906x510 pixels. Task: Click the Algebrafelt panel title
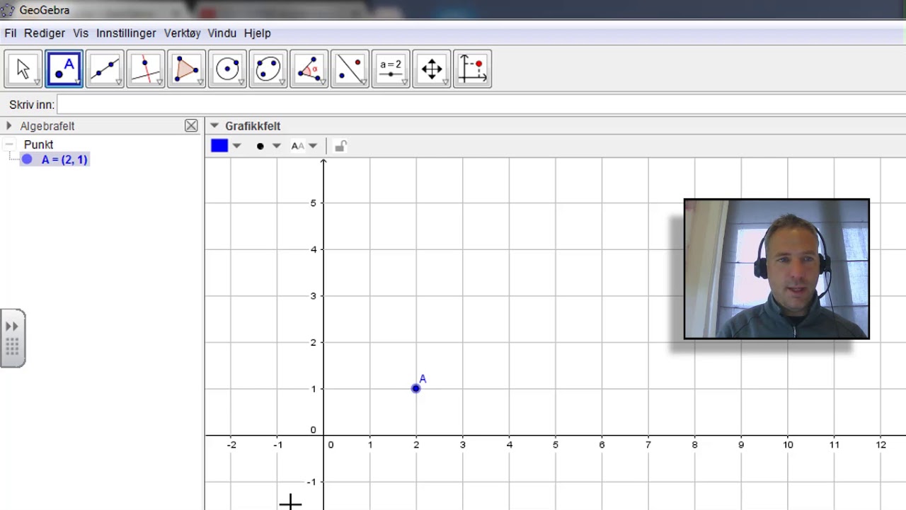click(47, 126)
